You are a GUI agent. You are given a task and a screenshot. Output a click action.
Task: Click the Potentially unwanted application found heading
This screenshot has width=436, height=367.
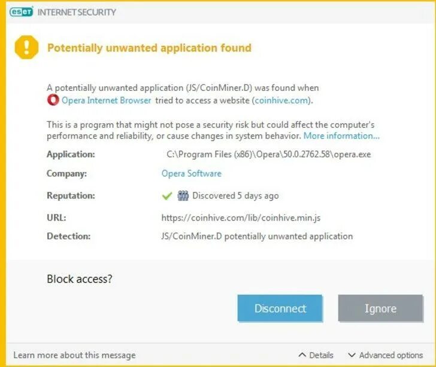149,48
